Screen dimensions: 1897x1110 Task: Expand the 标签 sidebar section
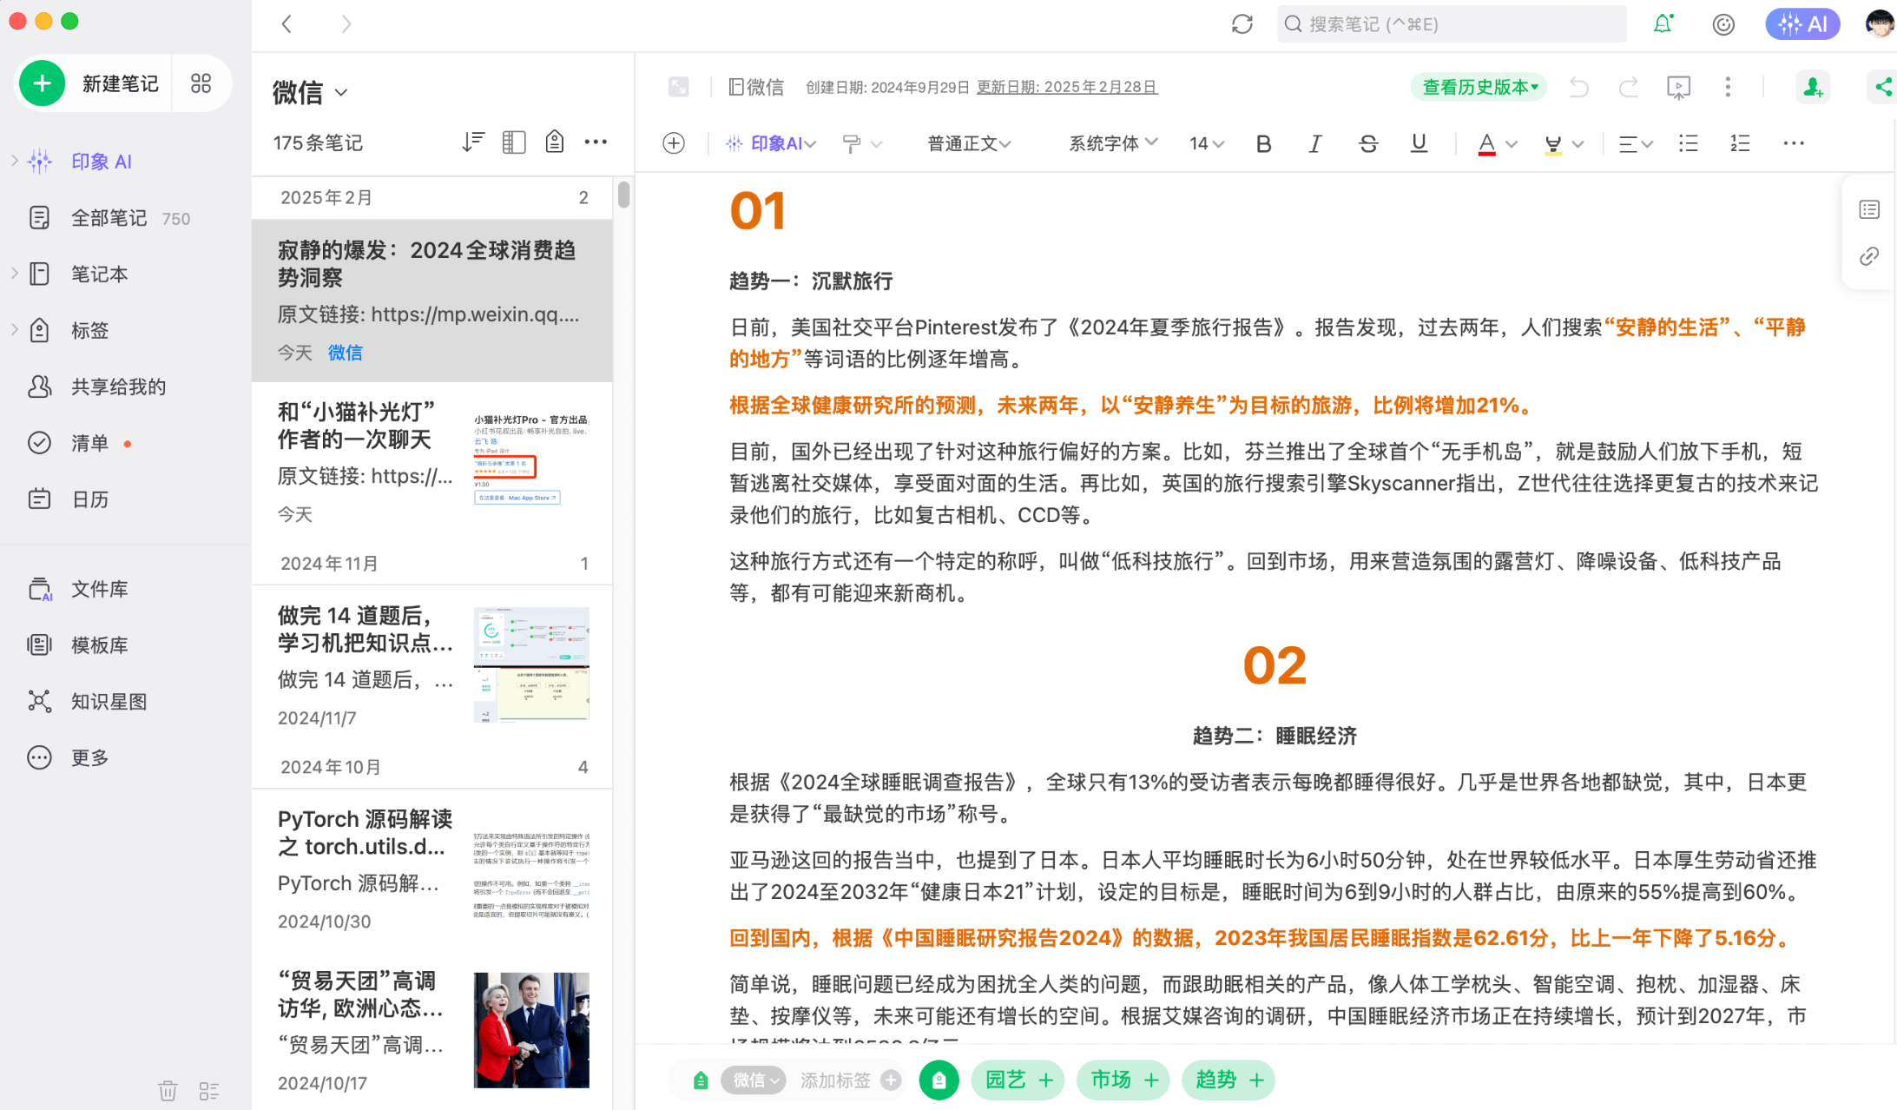tap(15, 330)
